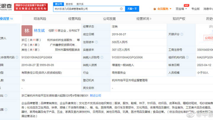The width and height of the screenshot is (213, 120).
Task: Click the 注销 business status value
Action: coord(115,27)
